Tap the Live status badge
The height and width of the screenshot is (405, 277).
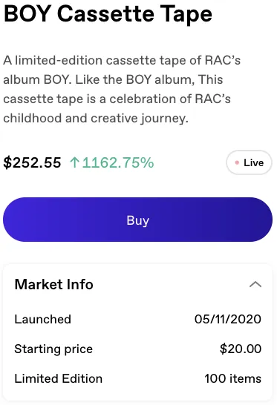click(249, 162)
